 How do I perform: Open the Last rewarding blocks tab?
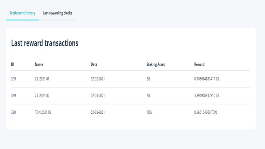pos(57,13)
